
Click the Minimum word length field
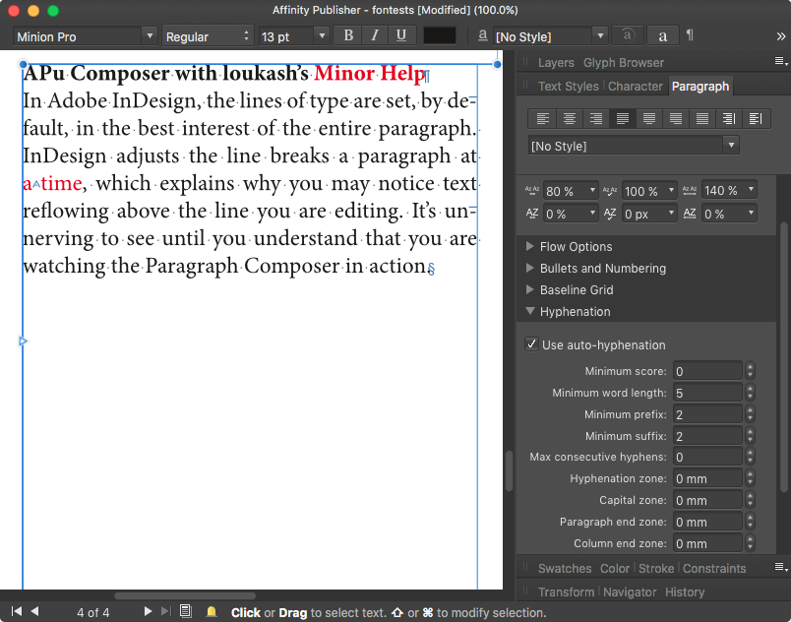point(707,393)
